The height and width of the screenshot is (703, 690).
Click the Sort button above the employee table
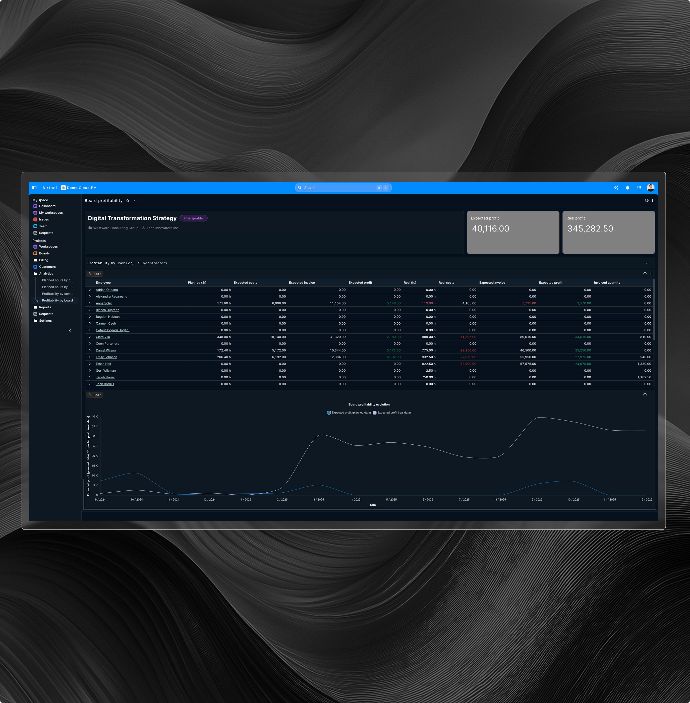coord(95,274)
